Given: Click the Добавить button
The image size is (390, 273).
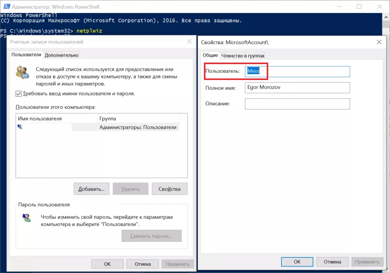Looking at the screenshot, I should tap(91, 189).
